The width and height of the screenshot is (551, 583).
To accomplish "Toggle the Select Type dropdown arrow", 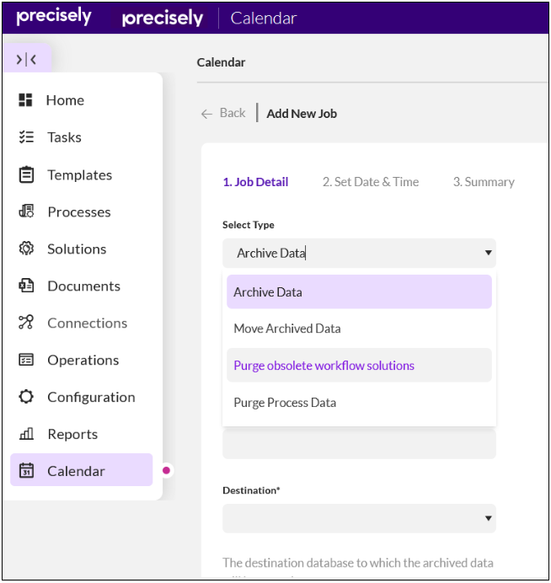I will pyautogui.click(x=488, y=253).
